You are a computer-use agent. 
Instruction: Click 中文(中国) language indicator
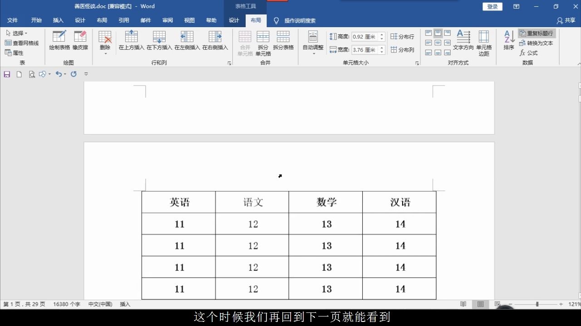tap(100, 304)
